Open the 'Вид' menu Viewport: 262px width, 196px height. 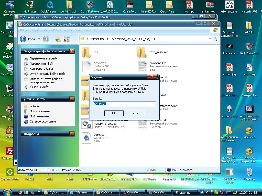pyautogui.click(x=47, y=30)
